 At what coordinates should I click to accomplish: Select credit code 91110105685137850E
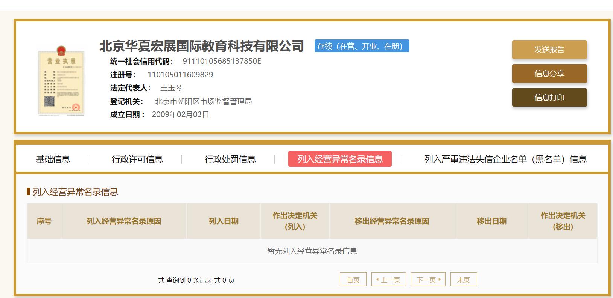coord(222,61)
